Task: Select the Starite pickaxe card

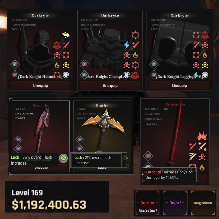Action: [102, 136]
